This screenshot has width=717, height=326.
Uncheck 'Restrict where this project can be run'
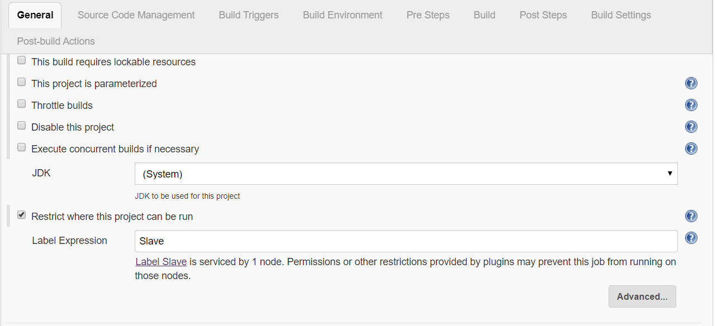(22, 215)
